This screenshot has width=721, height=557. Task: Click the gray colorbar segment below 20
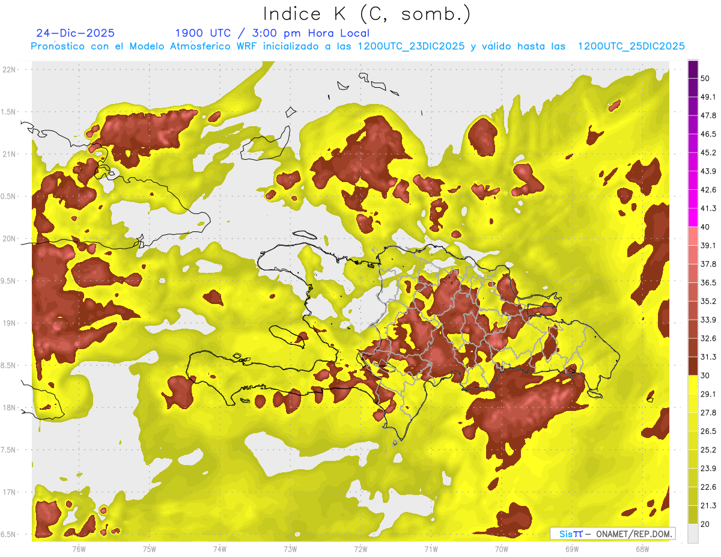[693, 534]
